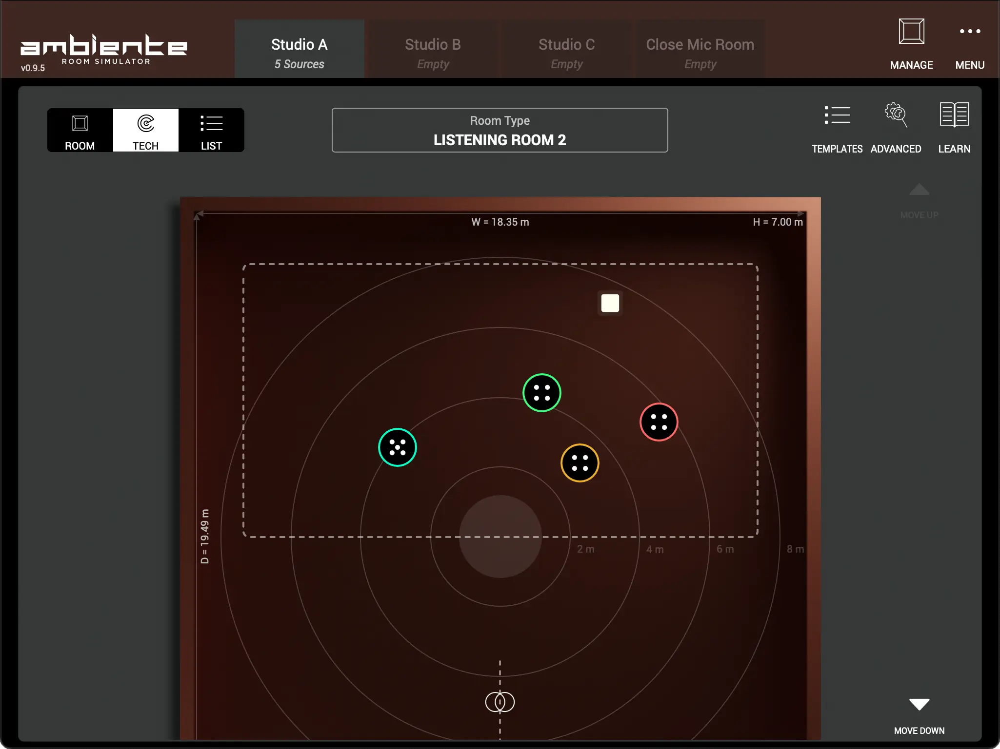Open the Room Type selector dropdown
Image resolution: width=1000 pixels, height=749 pixels.
500,130
